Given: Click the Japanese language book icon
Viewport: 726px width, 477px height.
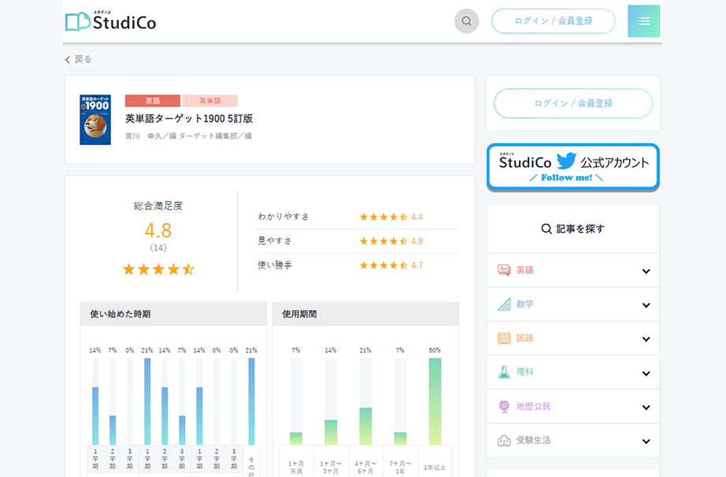Looking at the screenshot, I should pyautogui.click(x=504, y=338).
